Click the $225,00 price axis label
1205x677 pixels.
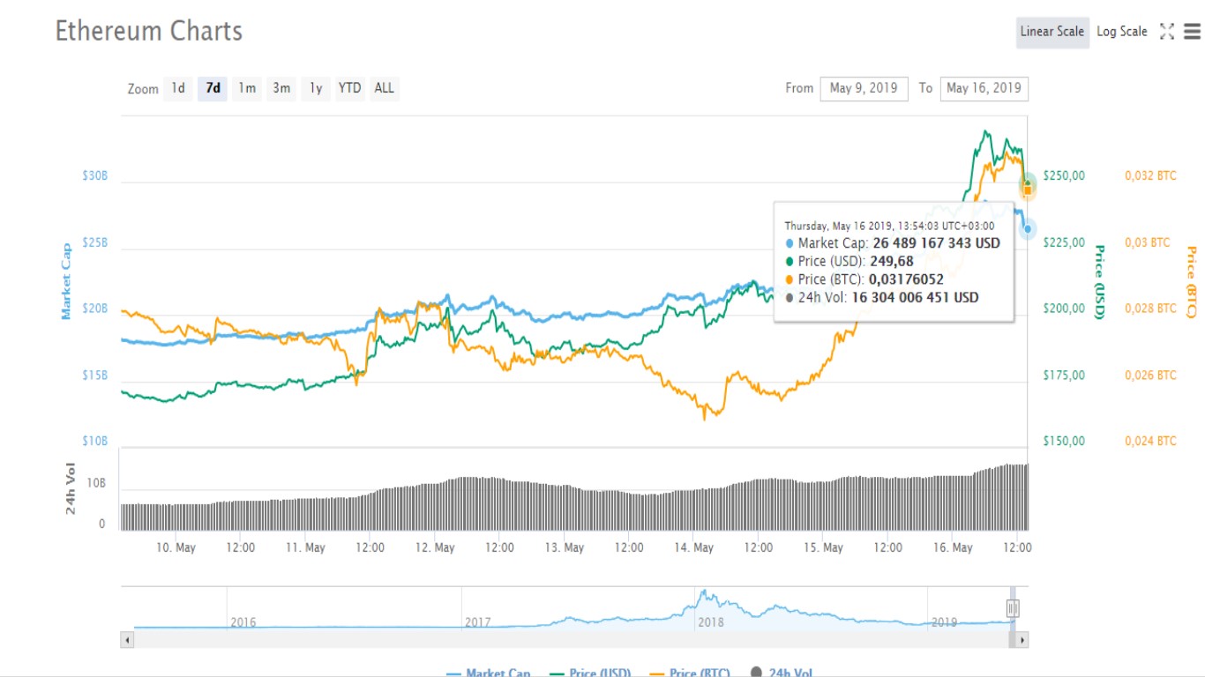click(x=1064, y=242)
